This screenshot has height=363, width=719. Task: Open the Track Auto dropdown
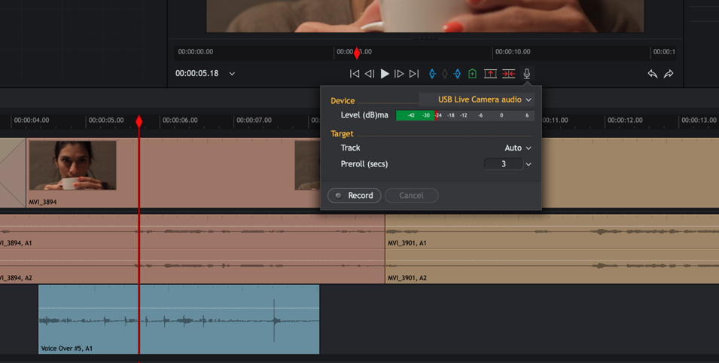(x=517, y=148)
